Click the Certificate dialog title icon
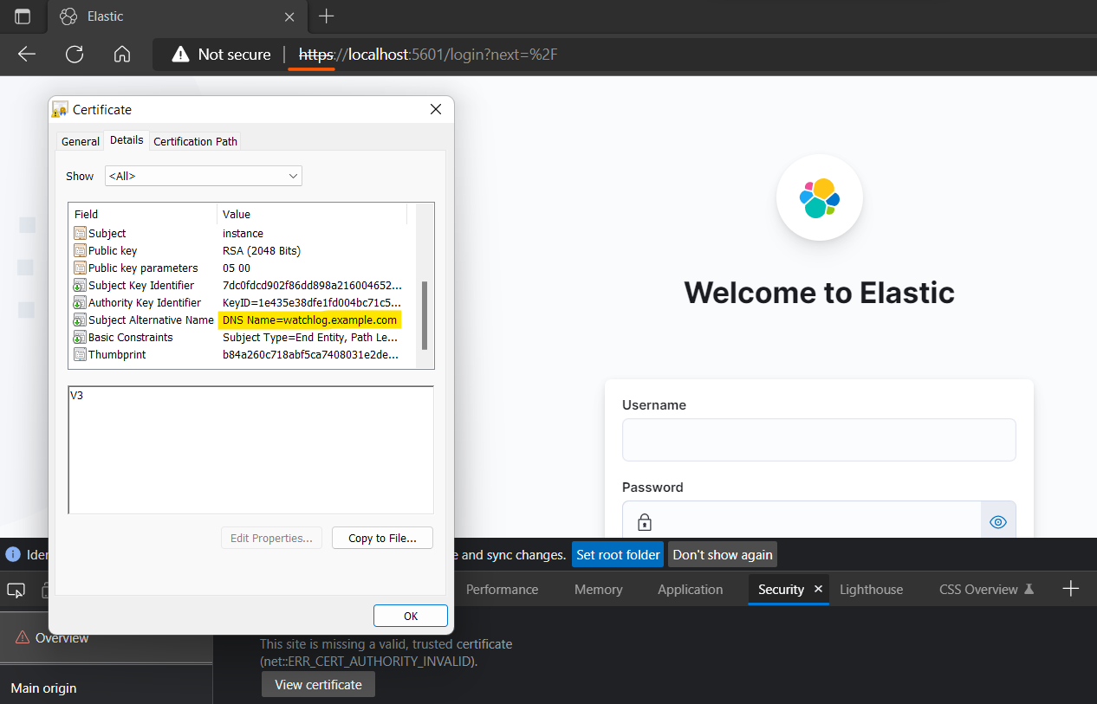 click(60, 109)
